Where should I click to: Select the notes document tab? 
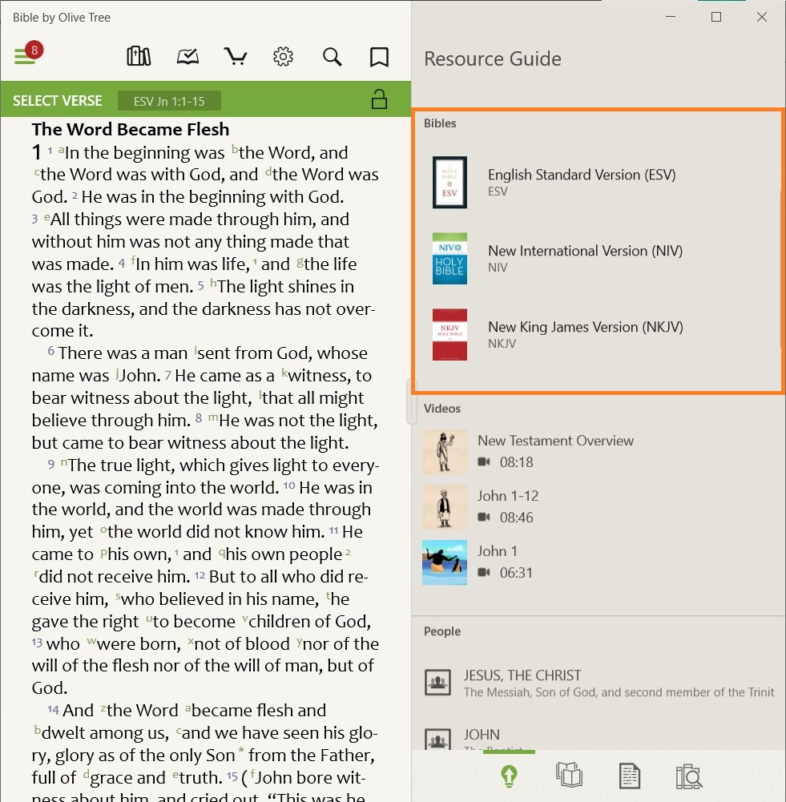[x=629, y=776]
